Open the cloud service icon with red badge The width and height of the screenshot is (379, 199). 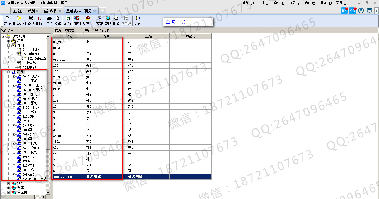point(353,11)
